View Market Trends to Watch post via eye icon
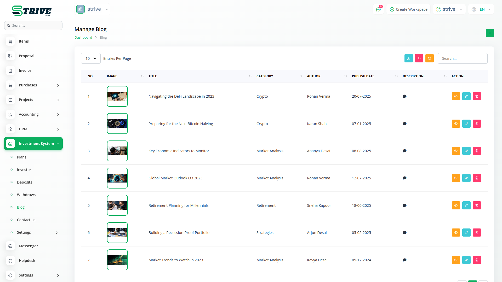Viewport: 502px width, 282px height. (456, 260)
